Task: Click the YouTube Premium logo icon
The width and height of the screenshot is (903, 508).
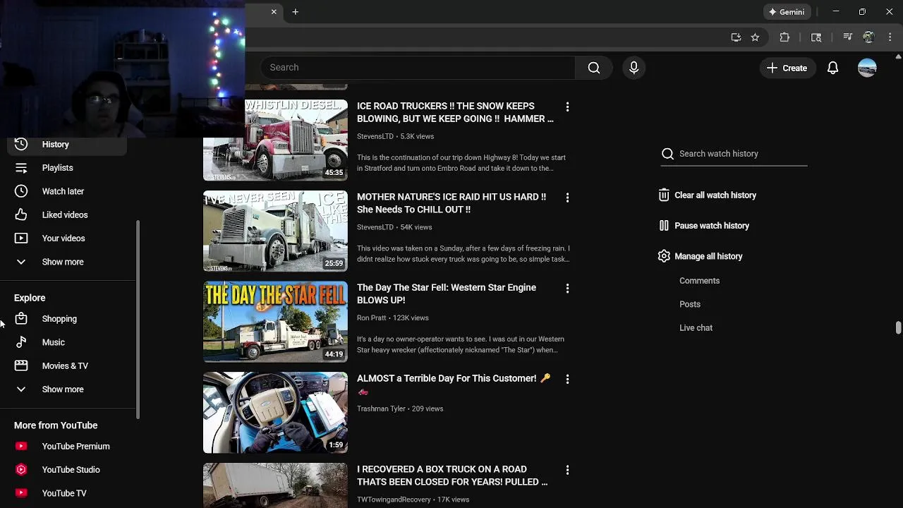Action: 21,446
